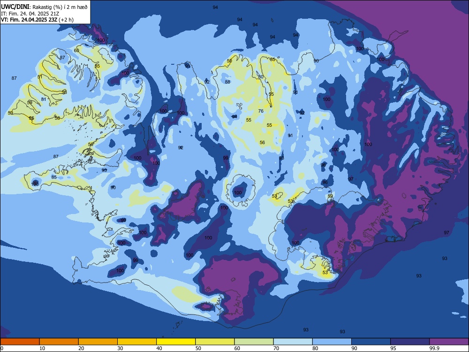
Task: Click the legend tick label '70'
Action: [x=276, y=348]
